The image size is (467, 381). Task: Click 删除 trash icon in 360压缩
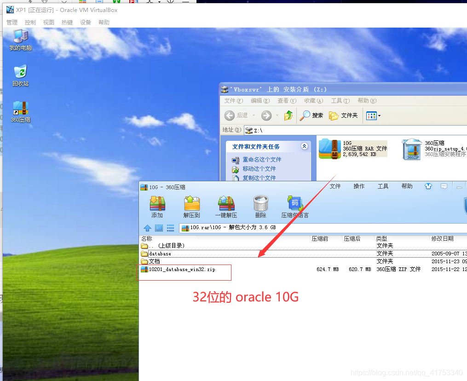point(260,207)
